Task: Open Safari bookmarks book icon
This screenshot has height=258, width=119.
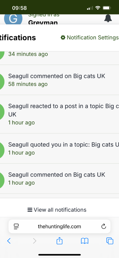Action: [85, 241]
